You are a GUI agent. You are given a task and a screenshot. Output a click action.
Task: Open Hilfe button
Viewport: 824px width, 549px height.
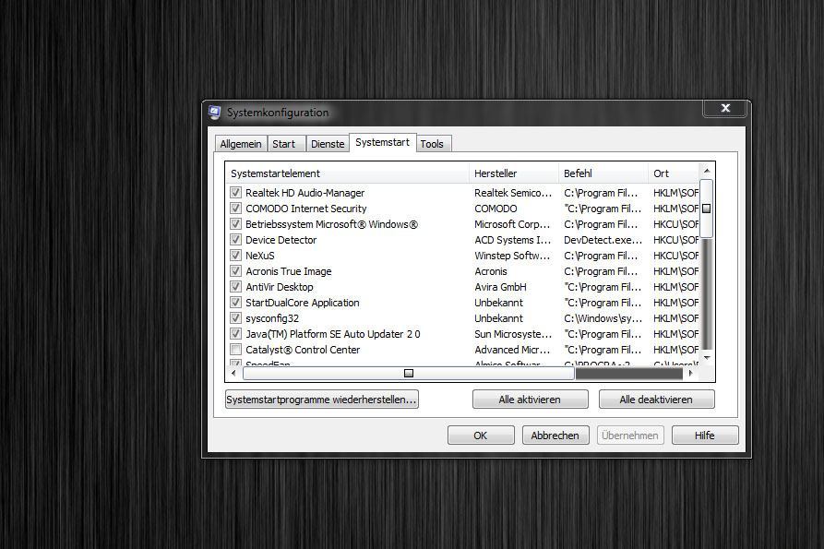pyautogui.click(x=705, y=436)
